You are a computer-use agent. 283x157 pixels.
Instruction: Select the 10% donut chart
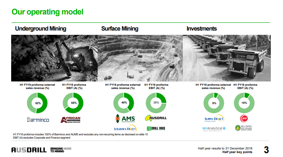pos(244,103)
